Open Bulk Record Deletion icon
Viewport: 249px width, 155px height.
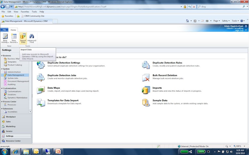coord(146,77)
